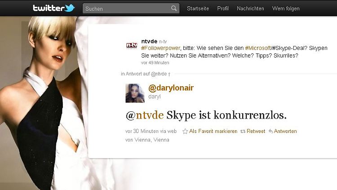The width and height of the screenshot is (337, 190).
Task: Expand 'in Antwort auf @ntvde' thread
Action: 146,74
